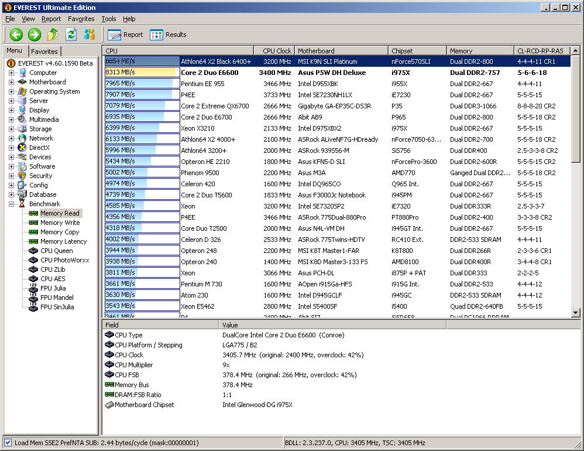584x451 pixels.
Task: Click the EVEREST v4.60.1590 Beta info icon
Action: coord(11,63)
